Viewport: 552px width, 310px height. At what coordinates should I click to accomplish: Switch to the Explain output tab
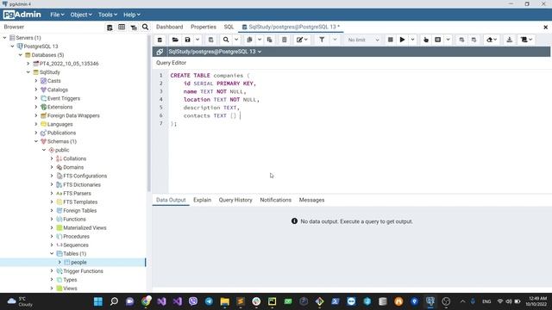pos(202,200)
